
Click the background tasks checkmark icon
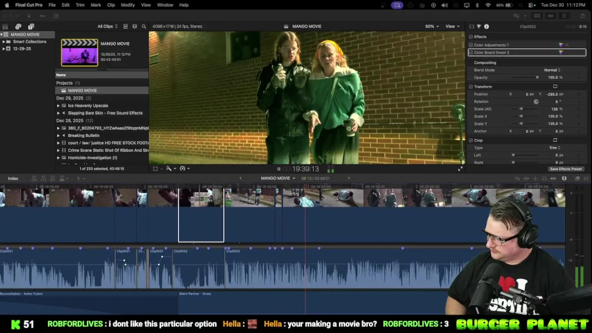click(56, 16)
